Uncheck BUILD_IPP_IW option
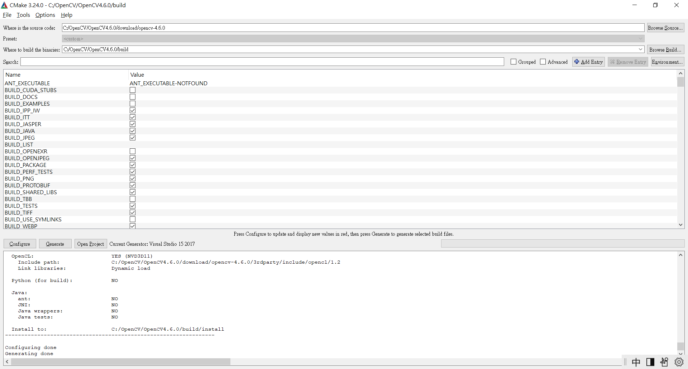This screenshot has width=688, height=369. tap(133, 110)
